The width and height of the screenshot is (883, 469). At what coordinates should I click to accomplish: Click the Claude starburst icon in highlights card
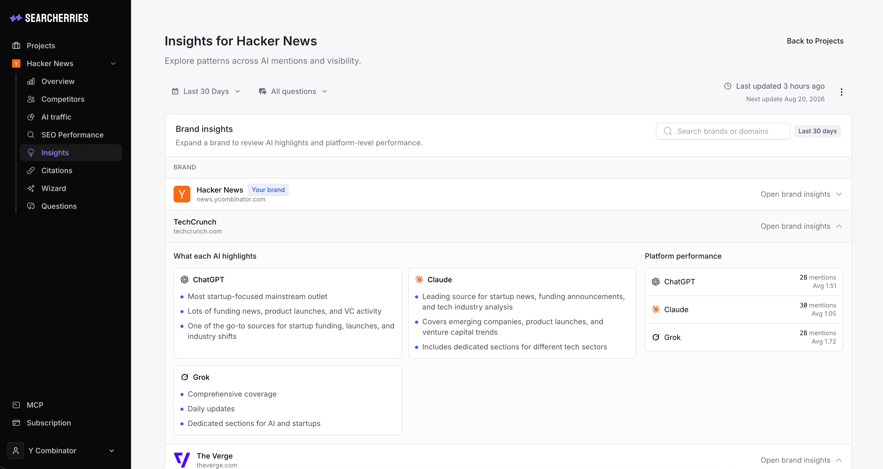pos(419,280)
